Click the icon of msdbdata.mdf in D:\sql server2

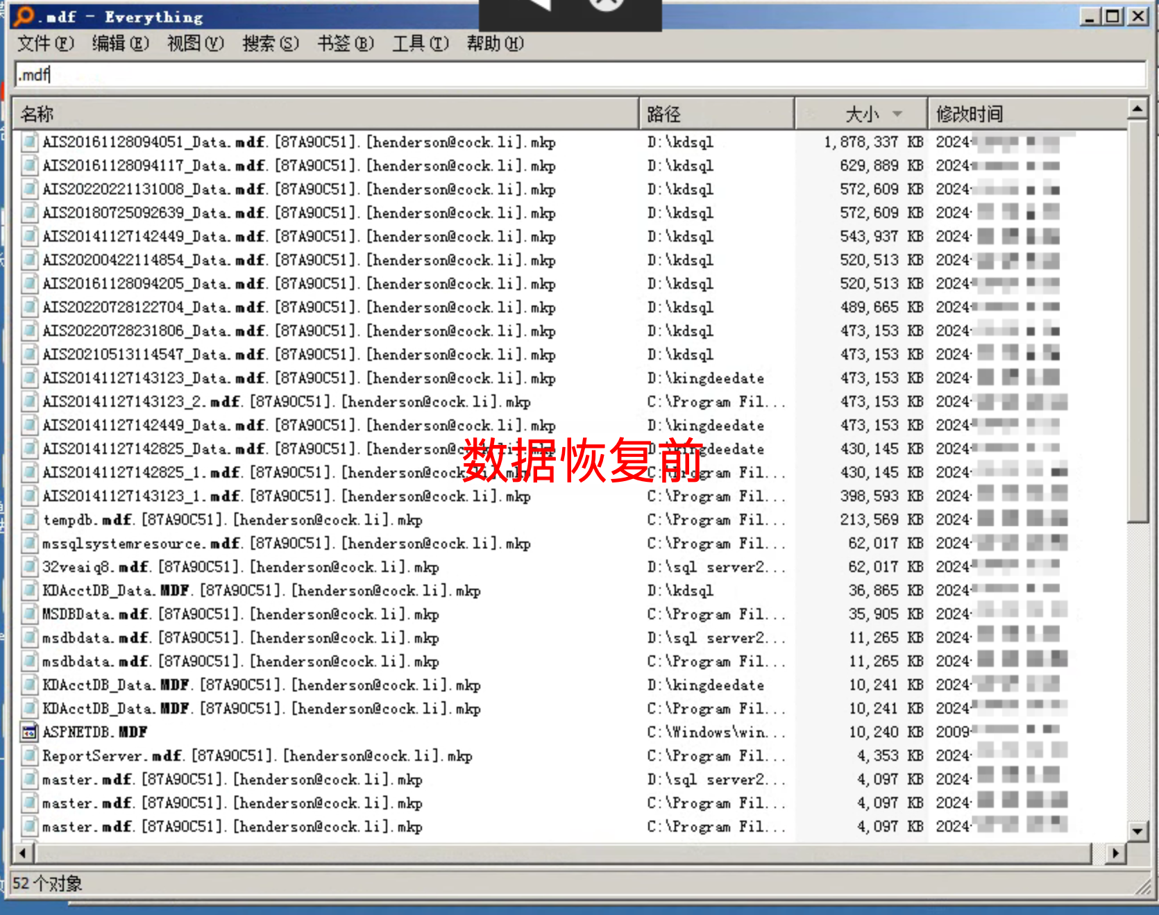pos(29,638)
